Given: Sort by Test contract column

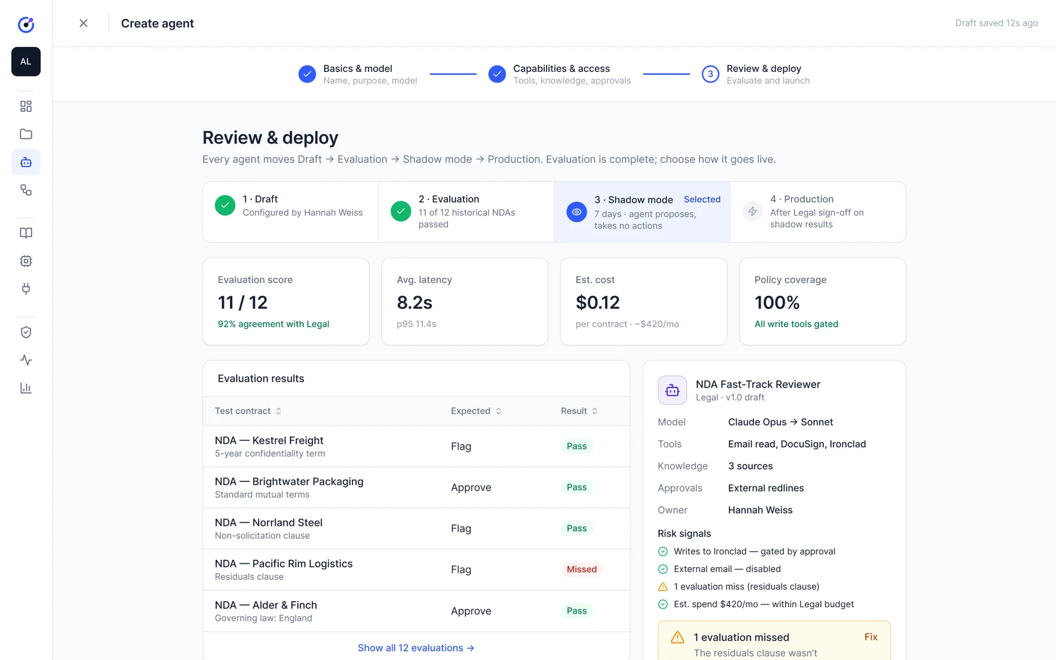Looking at the screenshot, I should 248,411.
